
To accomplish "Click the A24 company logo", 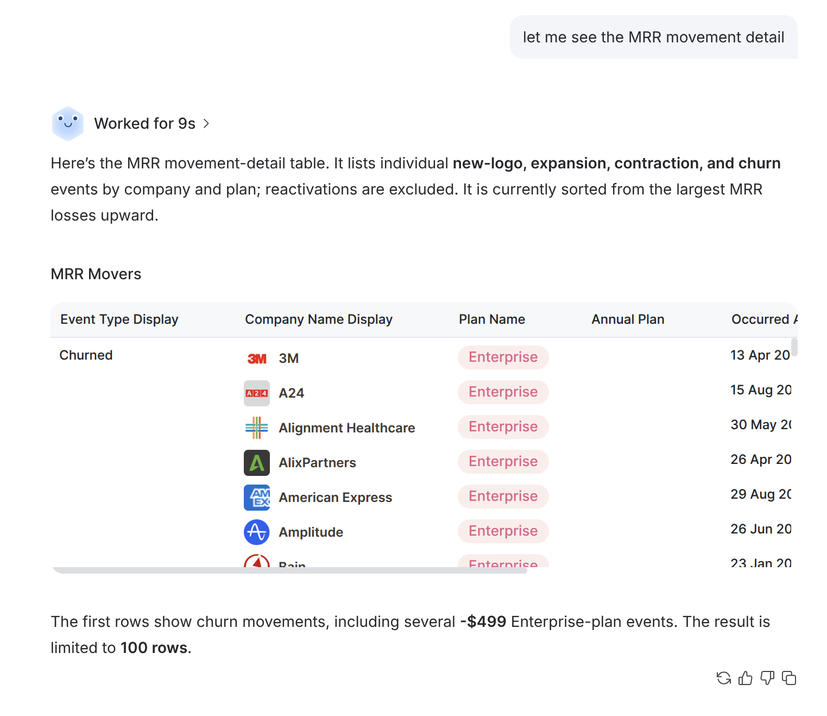I will [x=257, y=393].
